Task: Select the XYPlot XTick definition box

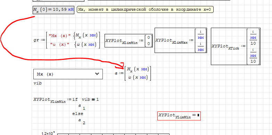Action: coord(236,46)
